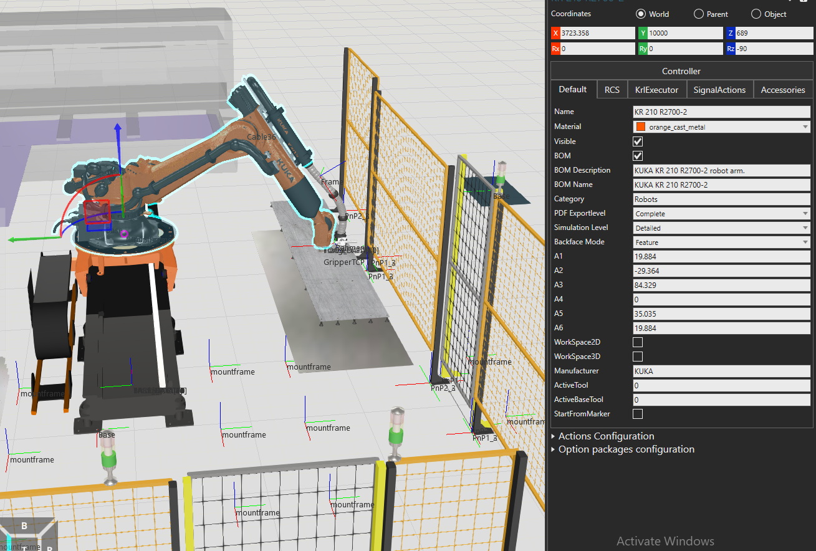Click the A5 joint value 35.035
This screenshot has width=816, height=551.
pyautogui.click(x=721, y=314)
